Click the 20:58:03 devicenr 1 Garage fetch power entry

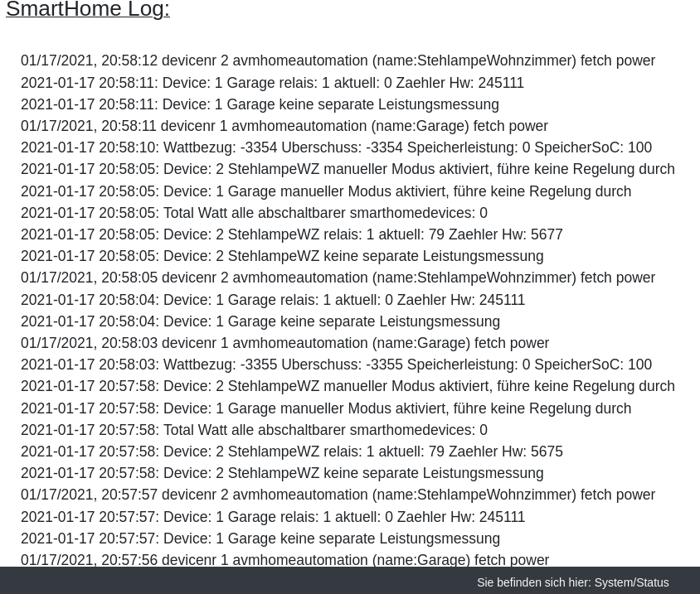coord(284,343)
